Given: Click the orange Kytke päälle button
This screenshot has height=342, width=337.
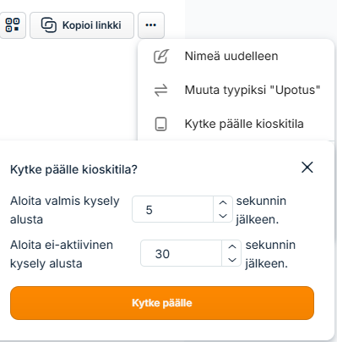Looking at the screenshot, I should [162, 303].
